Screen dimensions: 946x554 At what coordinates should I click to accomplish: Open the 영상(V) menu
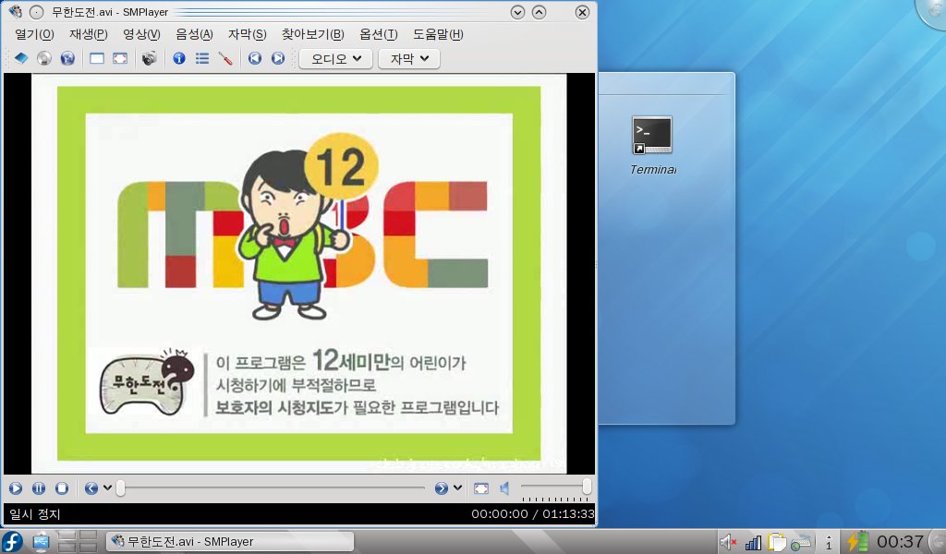coord(141,34)
